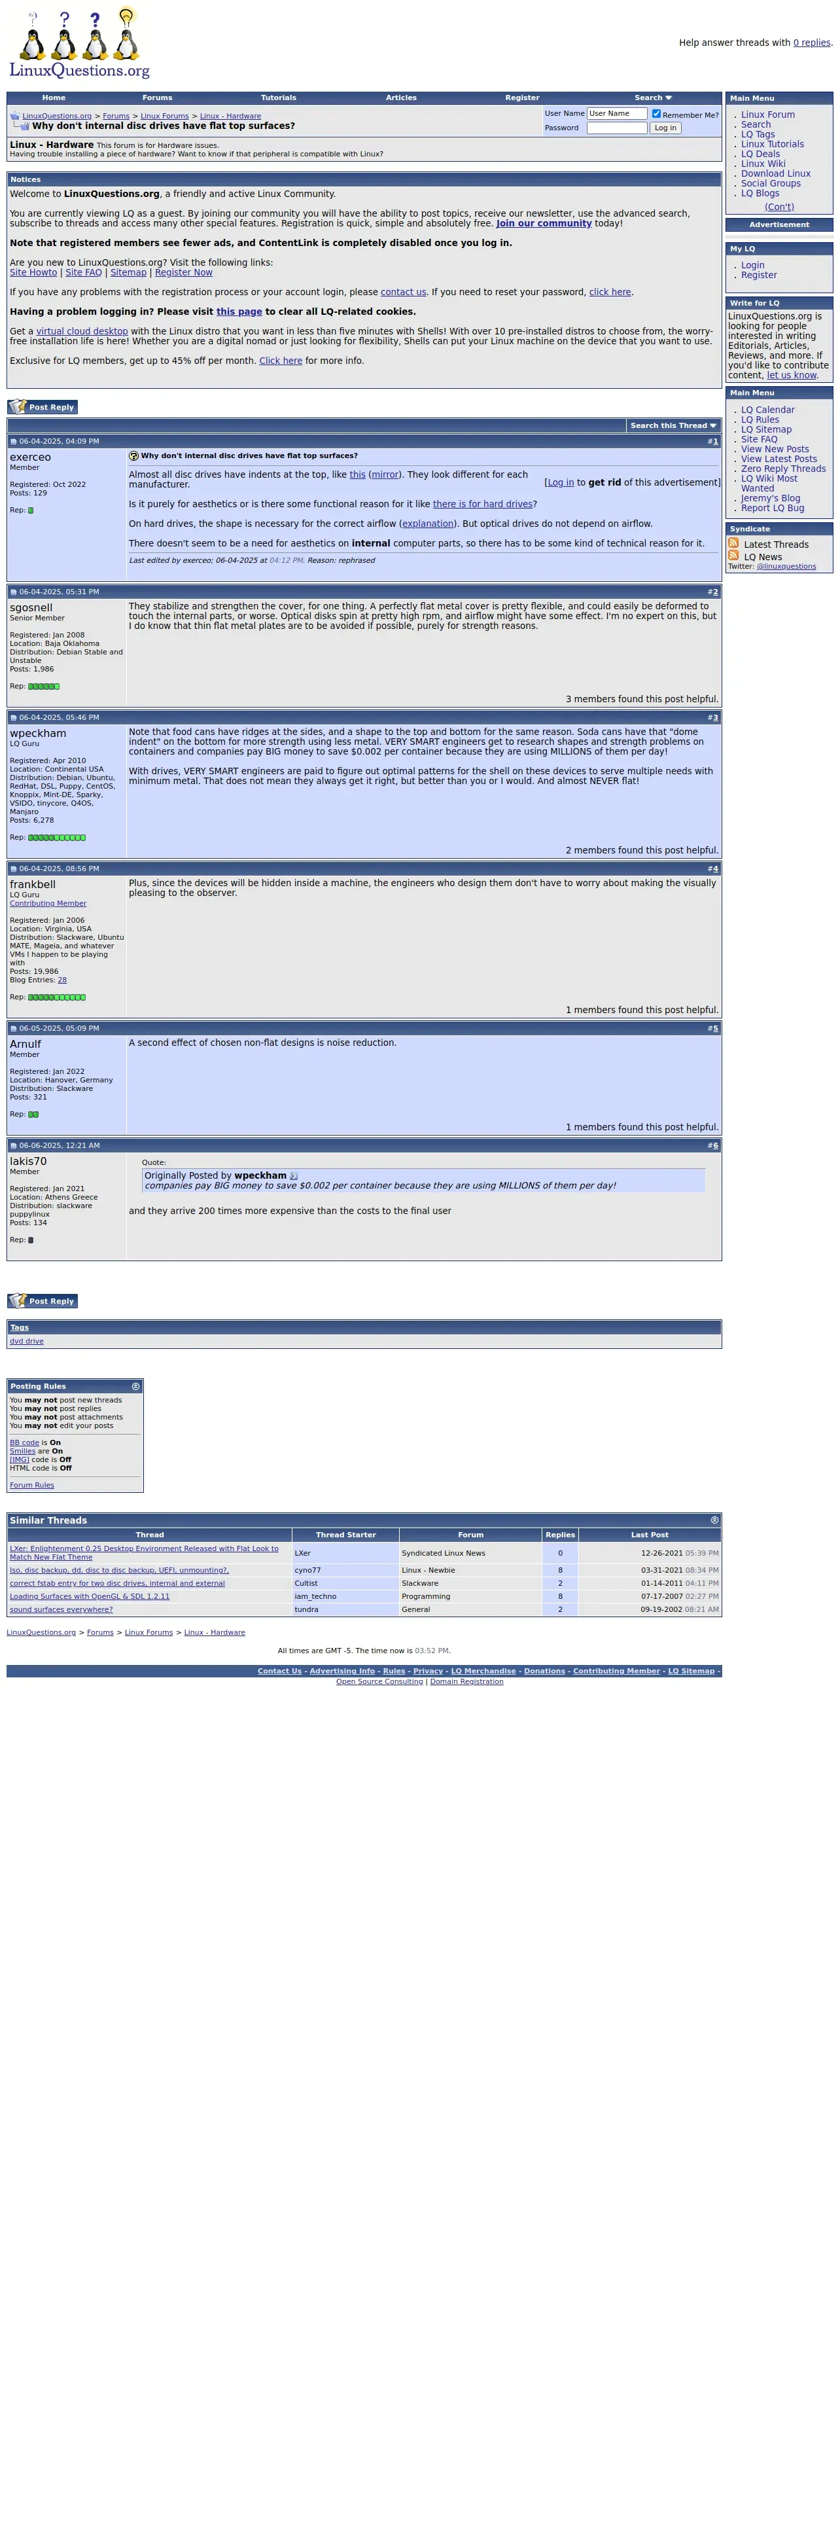
Task: Click the LQ Calendar sidebar link
Action: coord(767,410)
